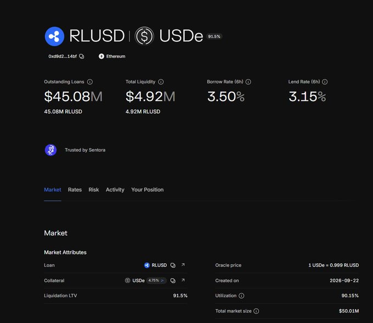Viewport: 373px width, 323px height.
Task: Click USDe icon in Collateral row
Action: click(127, 280)
